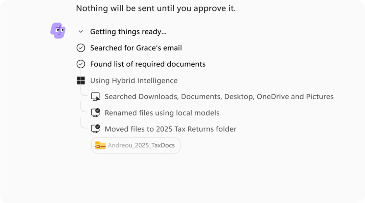Click the Found list of required documents text

click(x=148, y=64)
